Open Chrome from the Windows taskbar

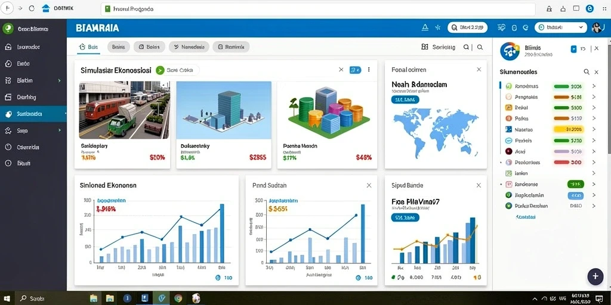pyautogui.click(x=178, y=298)
